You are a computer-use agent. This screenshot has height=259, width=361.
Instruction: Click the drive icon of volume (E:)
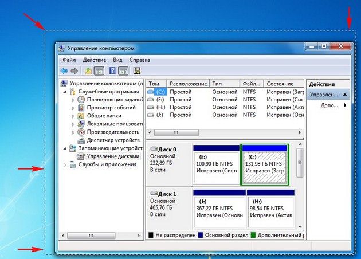151,100
